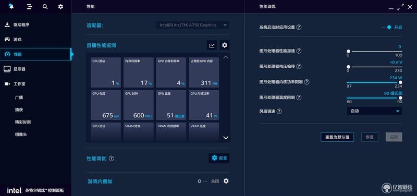Open the settings gear in top bar
The width and height of the screenshot is (417, 196).
[60, 7]
